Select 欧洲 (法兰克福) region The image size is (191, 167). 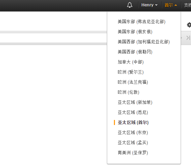point(133,82)
